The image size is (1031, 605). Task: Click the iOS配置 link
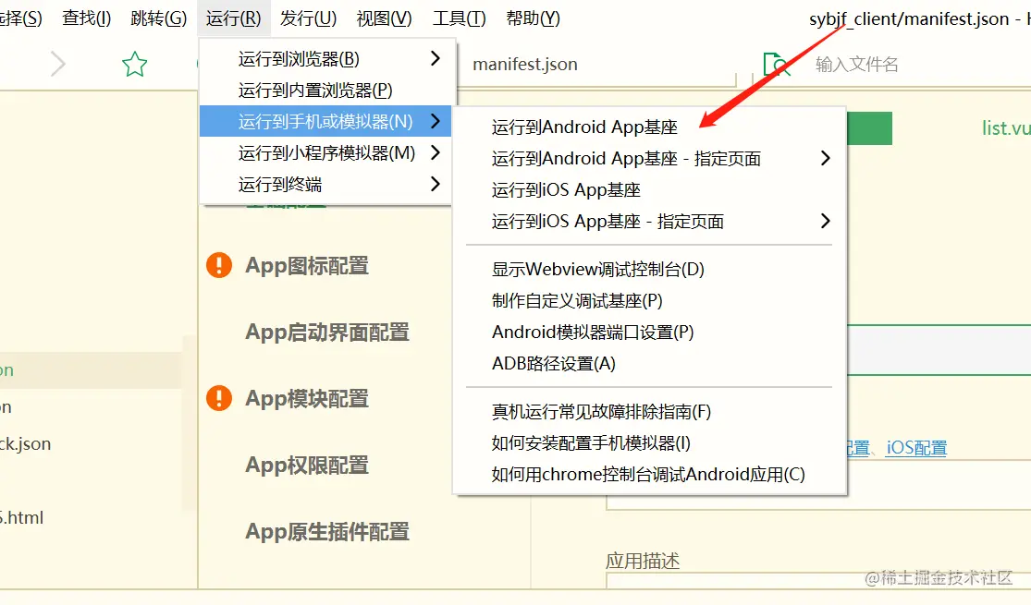(916, 448)
